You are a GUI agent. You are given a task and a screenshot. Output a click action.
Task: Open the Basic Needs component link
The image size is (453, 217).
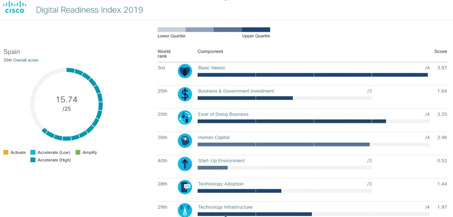(x=211, y=68)
